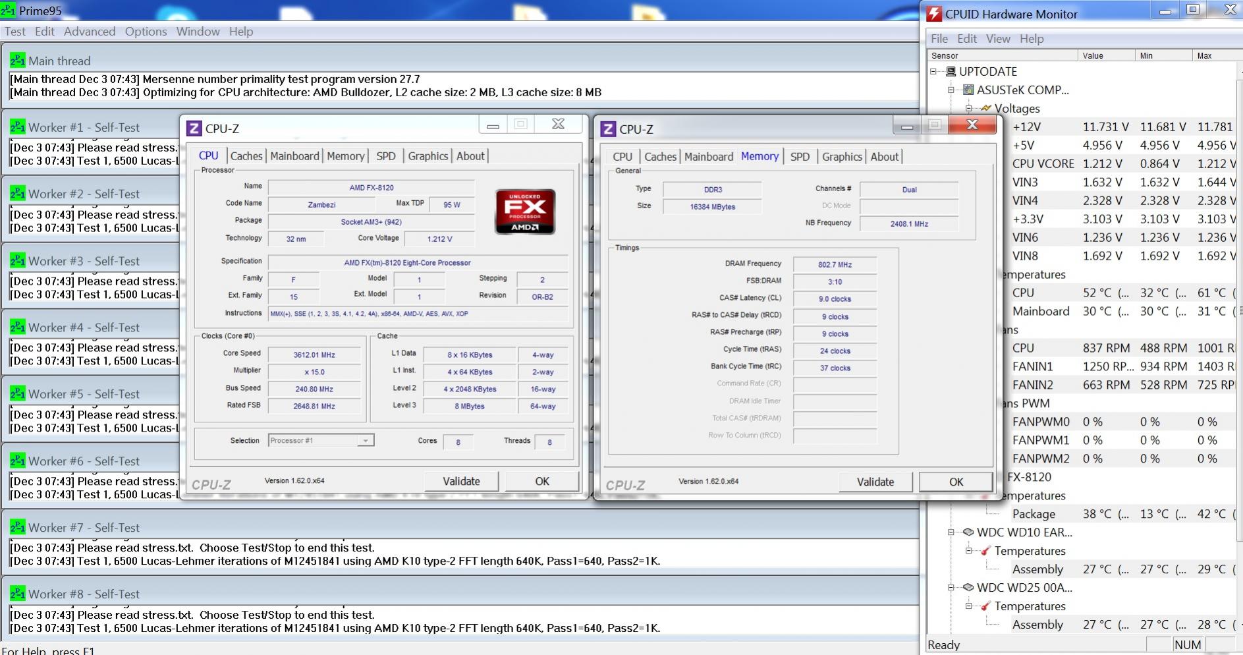1243x655 pixels.
Task: Click the Voltages lightning icon
Action: [x=986, y=108]
